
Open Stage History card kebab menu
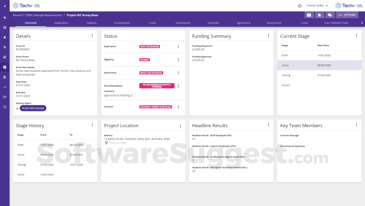point(92,125)
